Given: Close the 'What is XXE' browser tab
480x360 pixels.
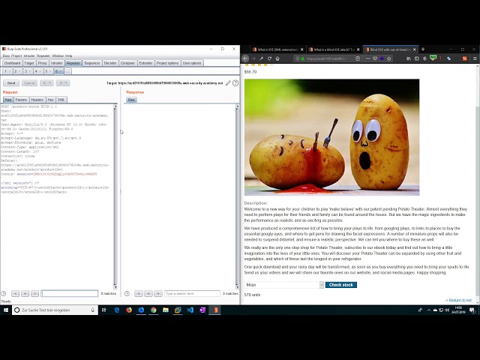Looking at the screenshot, I should tap(301, 49).
